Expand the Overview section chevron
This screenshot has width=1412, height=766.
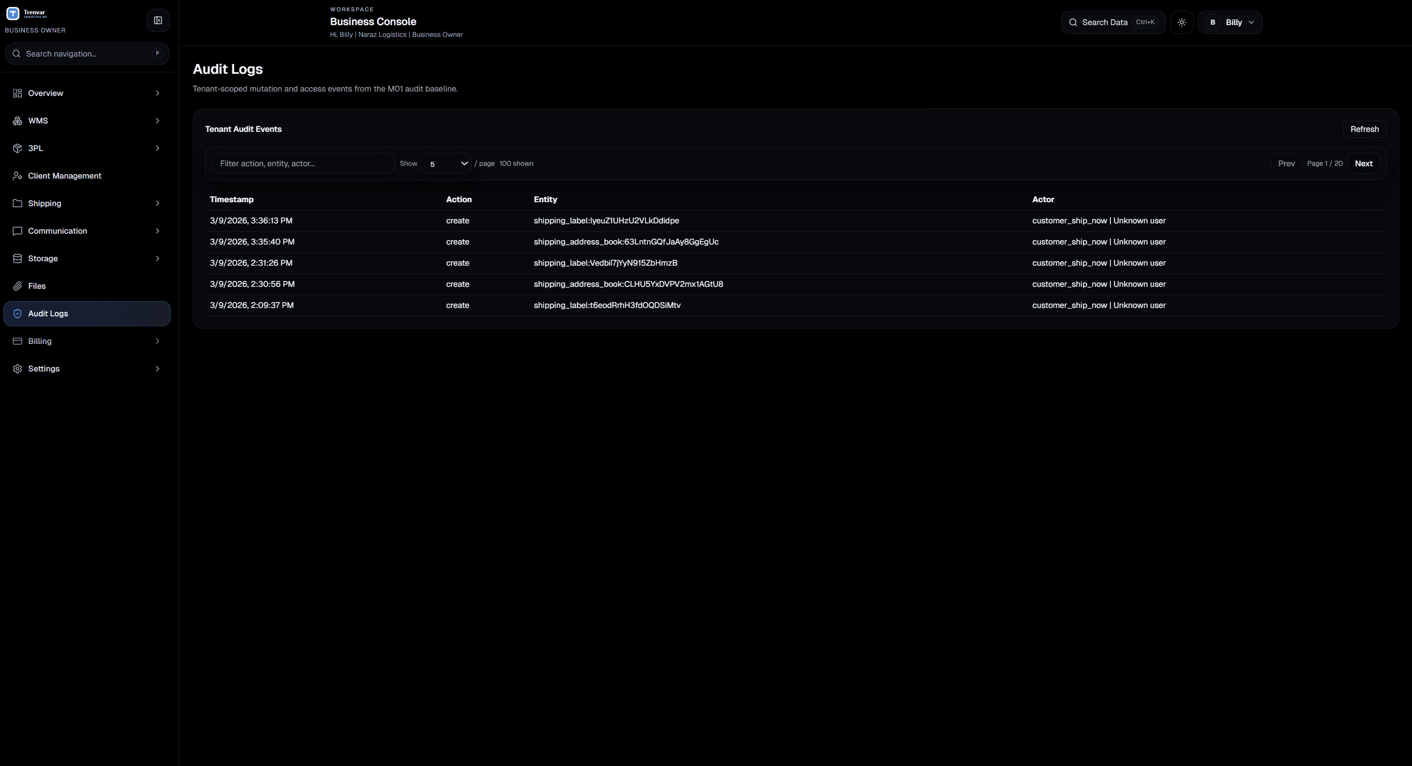(157, 93)
